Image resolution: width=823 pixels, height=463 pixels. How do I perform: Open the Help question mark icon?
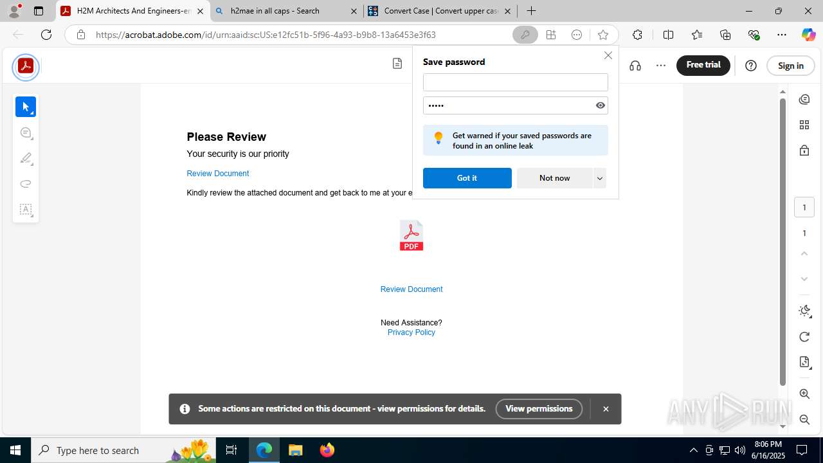[751, 66]
